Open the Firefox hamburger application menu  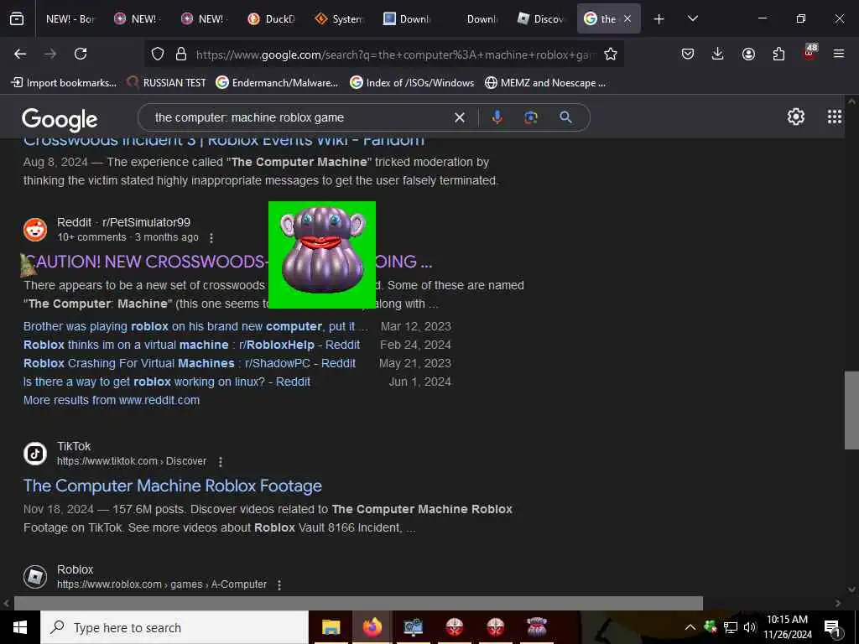point(839,54)
